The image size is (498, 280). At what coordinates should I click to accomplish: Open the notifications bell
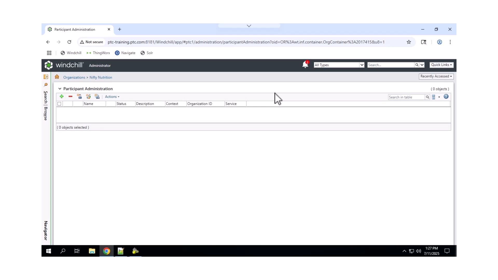click(305, 65)
